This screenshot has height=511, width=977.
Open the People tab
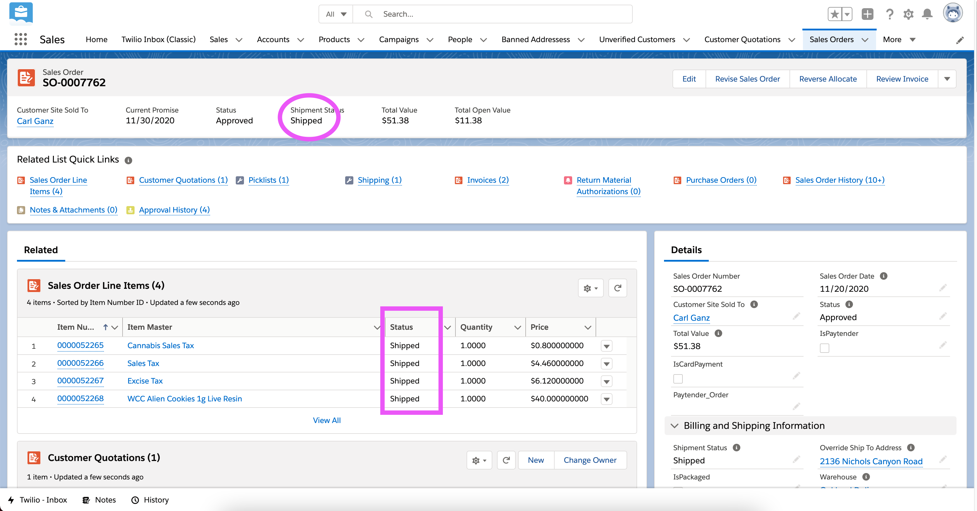(x=460, y=39)
